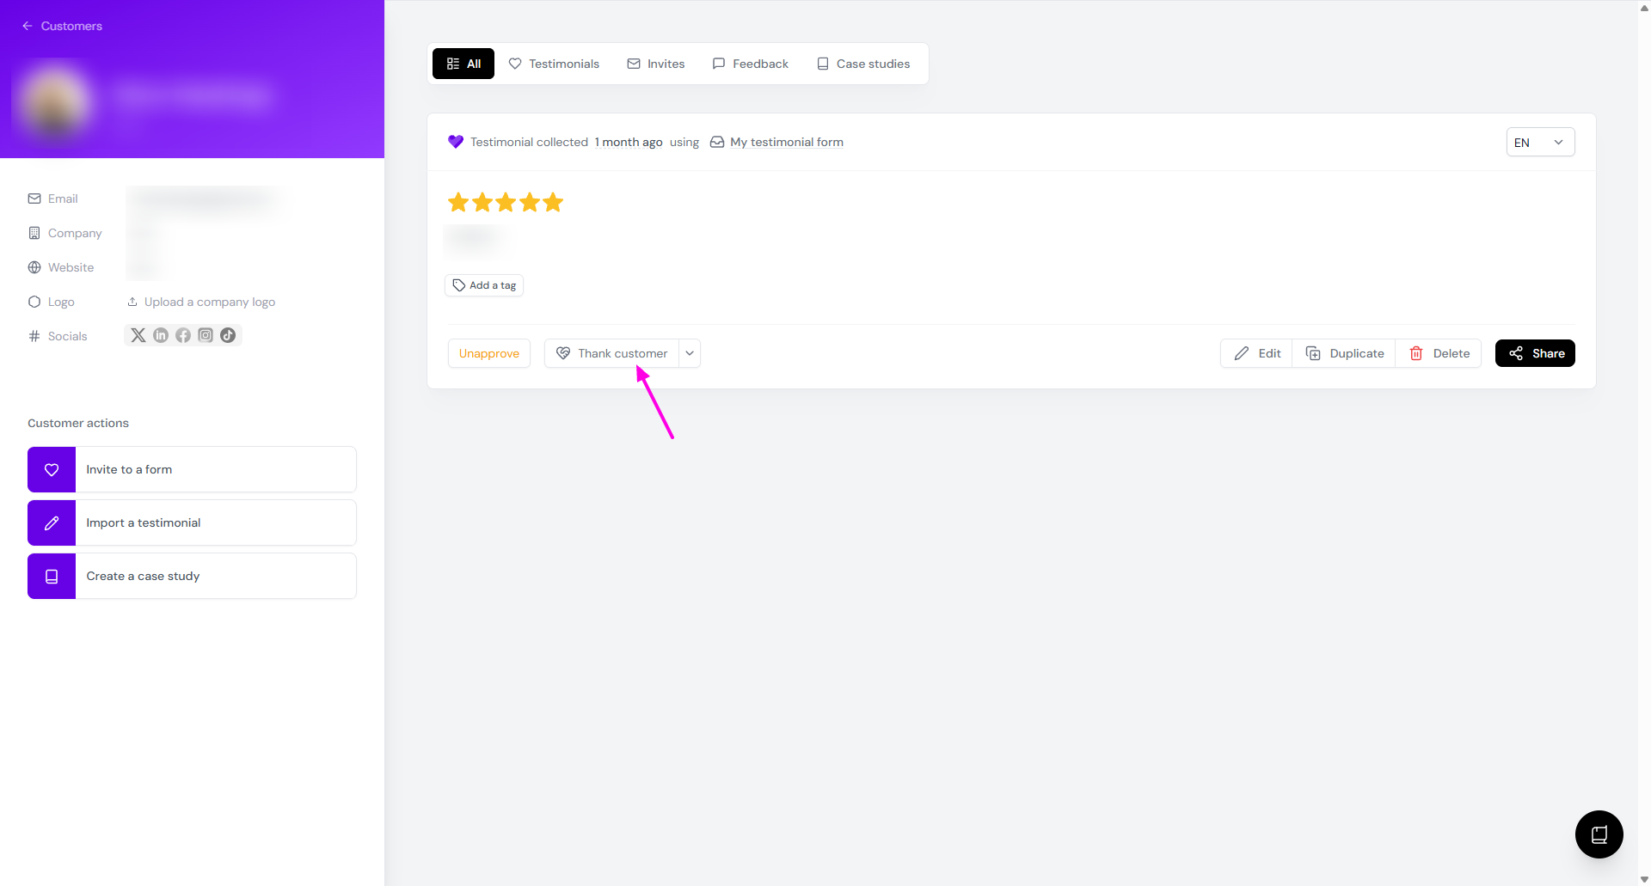The height and width of the screenshot is (886, 1651).
Task: Open the floating help widget icon
Action: (1599, 834)
